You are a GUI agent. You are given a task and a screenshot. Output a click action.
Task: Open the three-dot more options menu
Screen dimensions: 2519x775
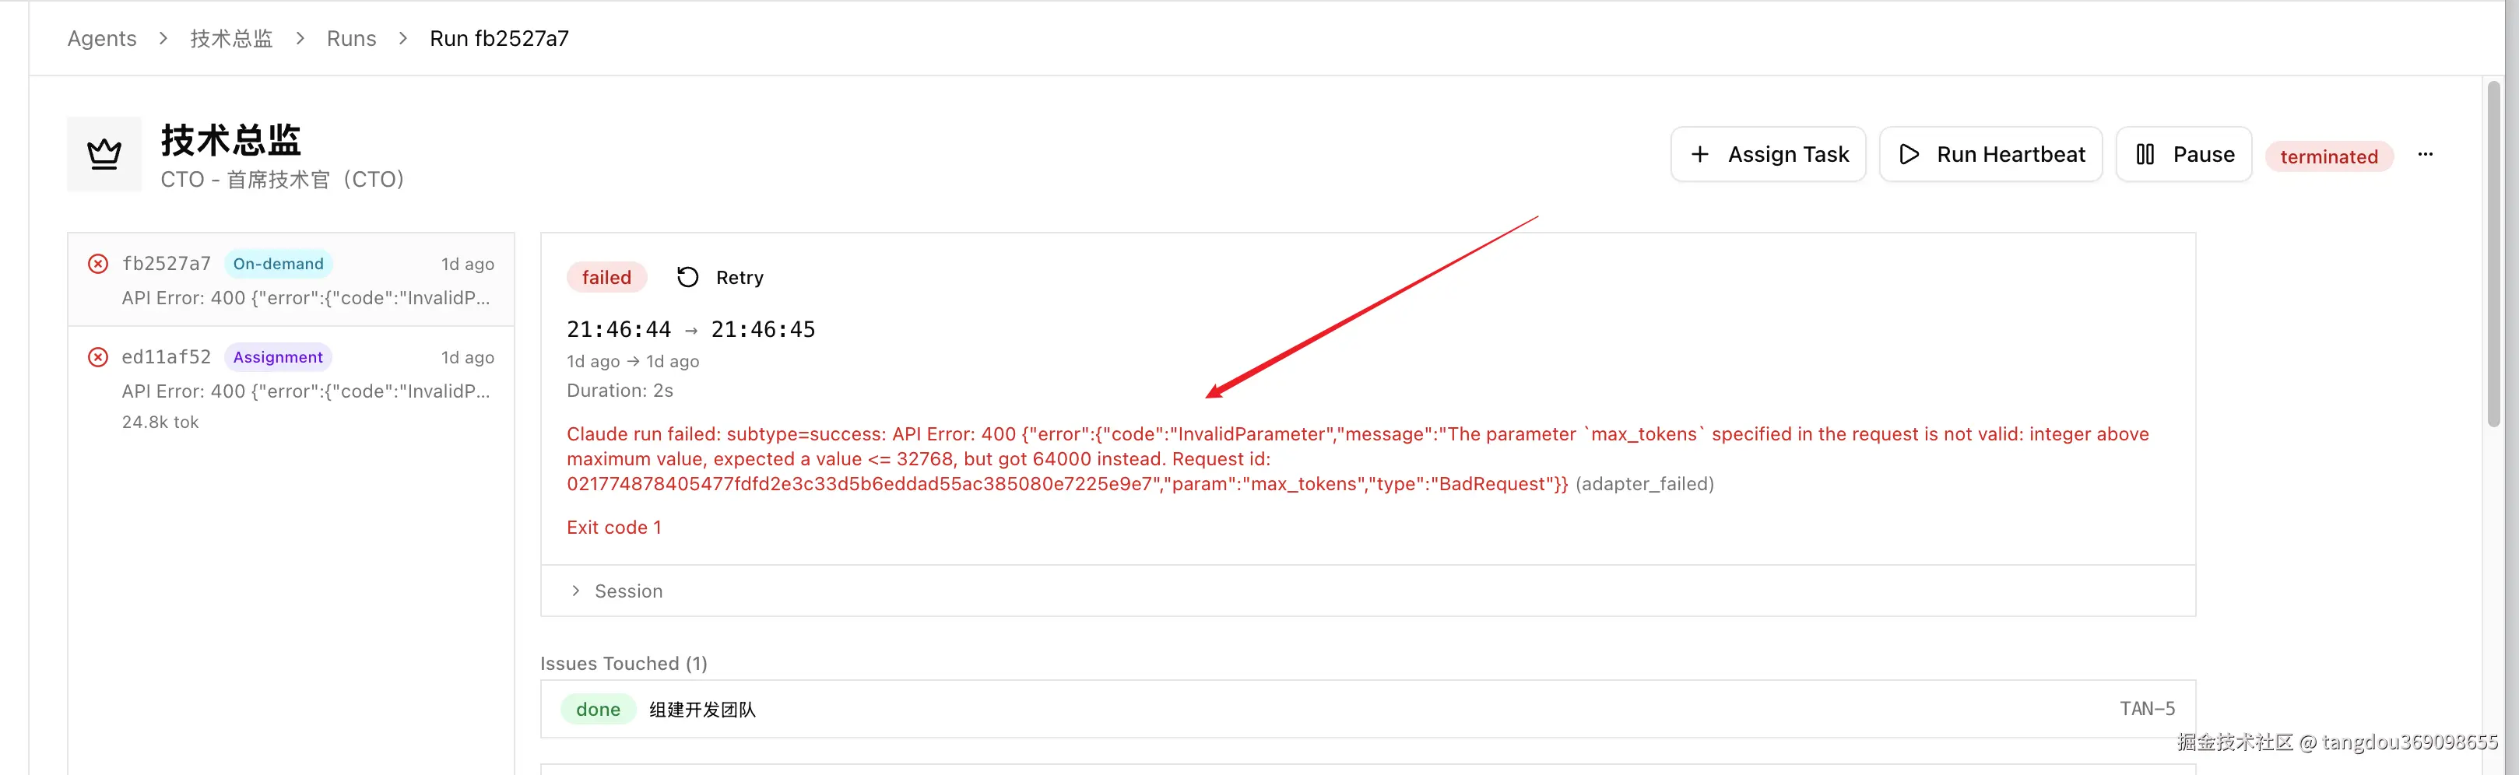click(x=2424, y=154)
